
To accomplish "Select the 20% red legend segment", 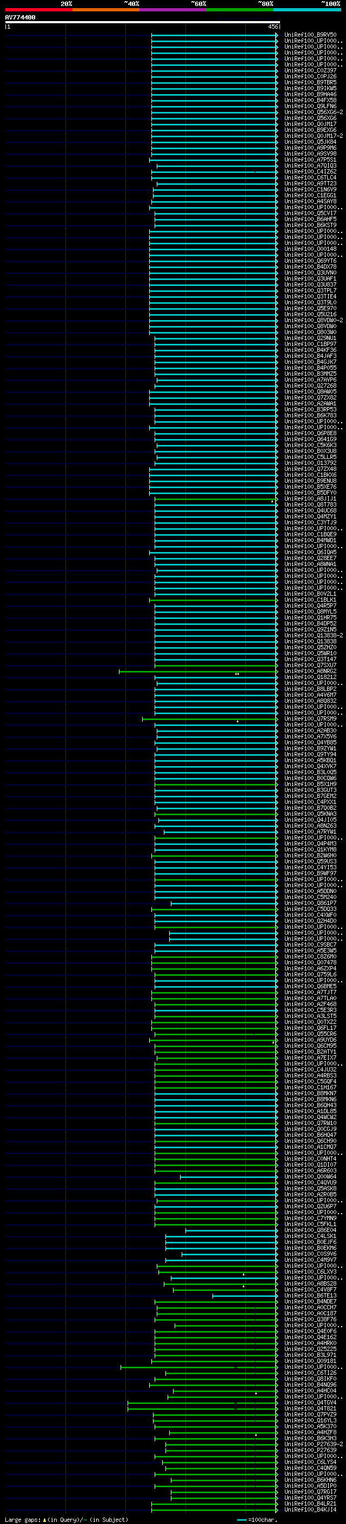I will [x=38, y=10].
